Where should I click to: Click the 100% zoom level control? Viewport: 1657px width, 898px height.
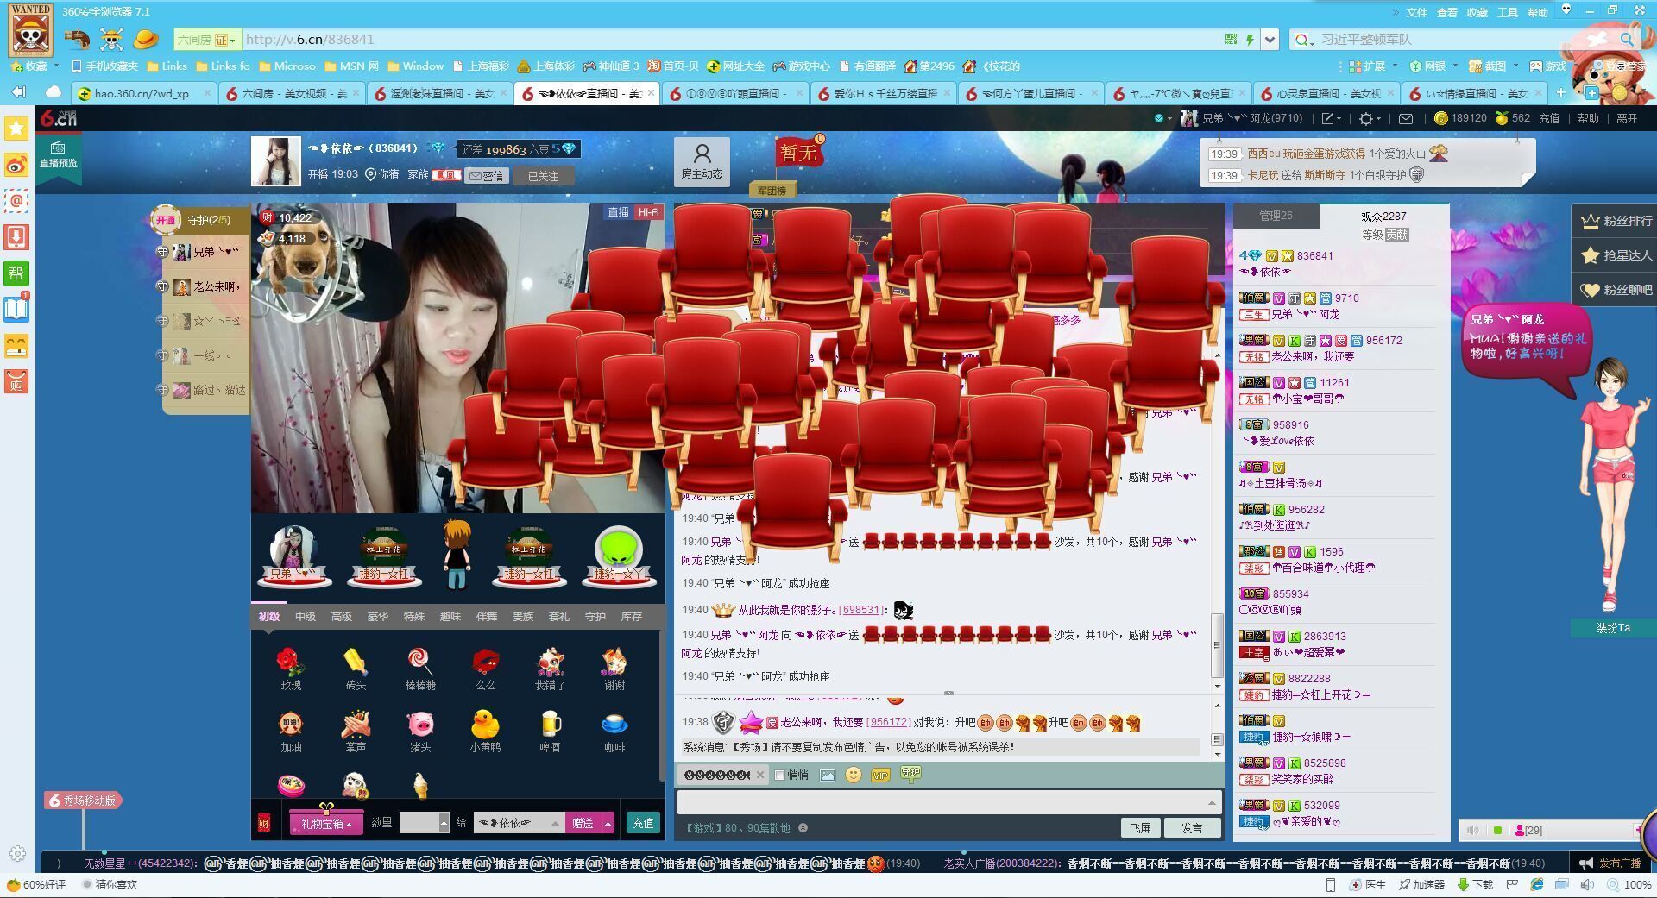click(x=1629, y=885)
